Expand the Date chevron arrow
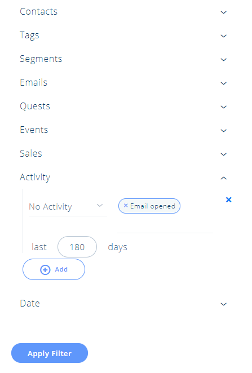This screenshot has width=252, height=373. coord(223,304)
